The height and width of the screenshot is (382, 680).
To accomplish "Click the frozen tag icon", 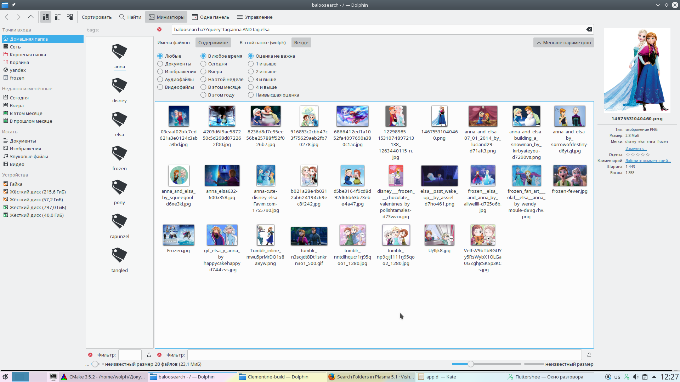I will (x=119, y=154).
